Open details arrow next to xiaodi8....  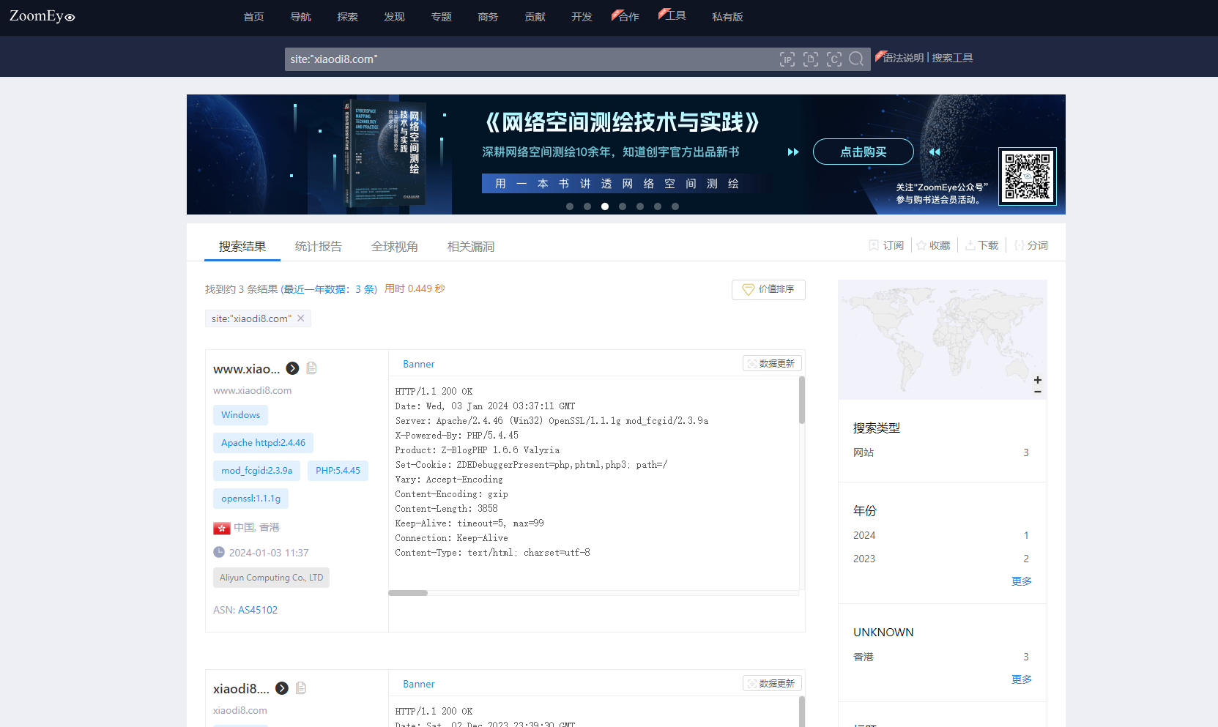[282, 688]
